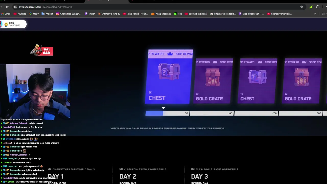Open the Speňažovanie videa bookmark
This screenshot has height=184, width=327.
coord(280,14)
